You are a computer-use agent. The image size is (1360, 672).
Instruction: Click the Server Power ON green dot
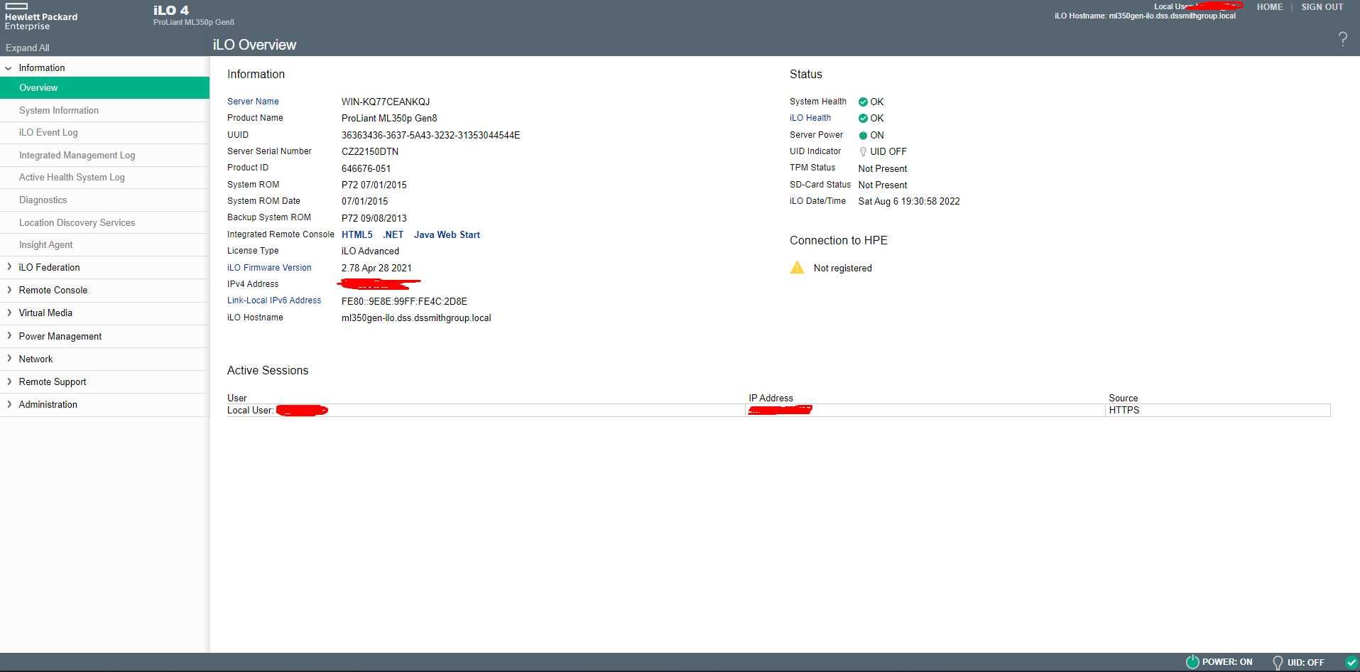(x=863, y=135)
